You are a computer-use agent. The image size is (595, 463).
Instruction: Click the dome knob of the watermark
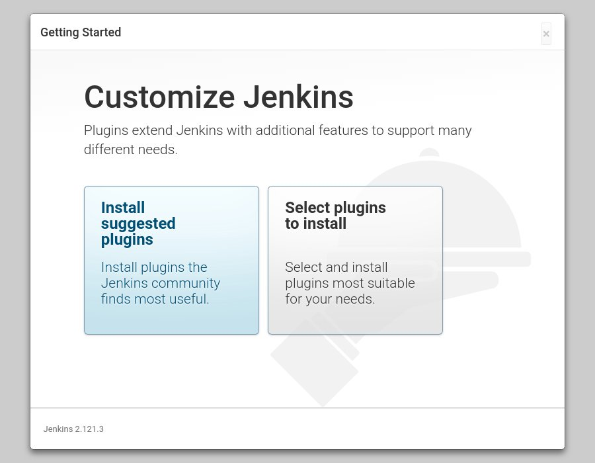(x=429, y=153)
